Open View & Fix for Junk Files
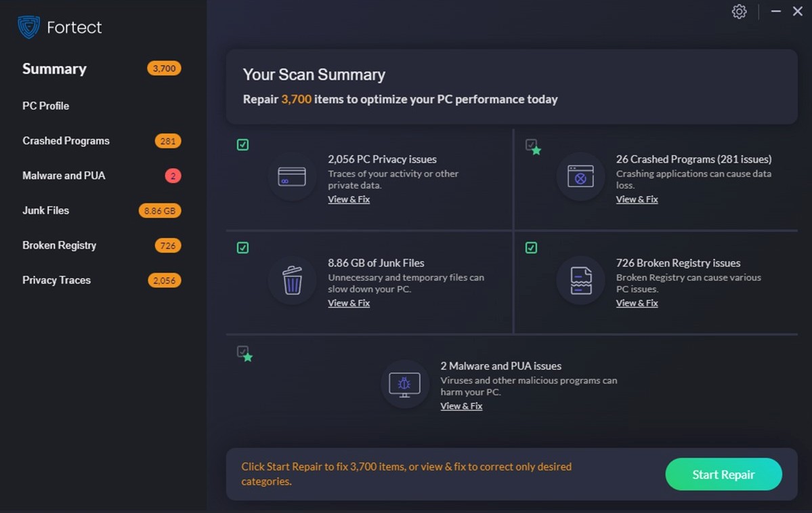 pyautogui.click(x=349, y=303)
